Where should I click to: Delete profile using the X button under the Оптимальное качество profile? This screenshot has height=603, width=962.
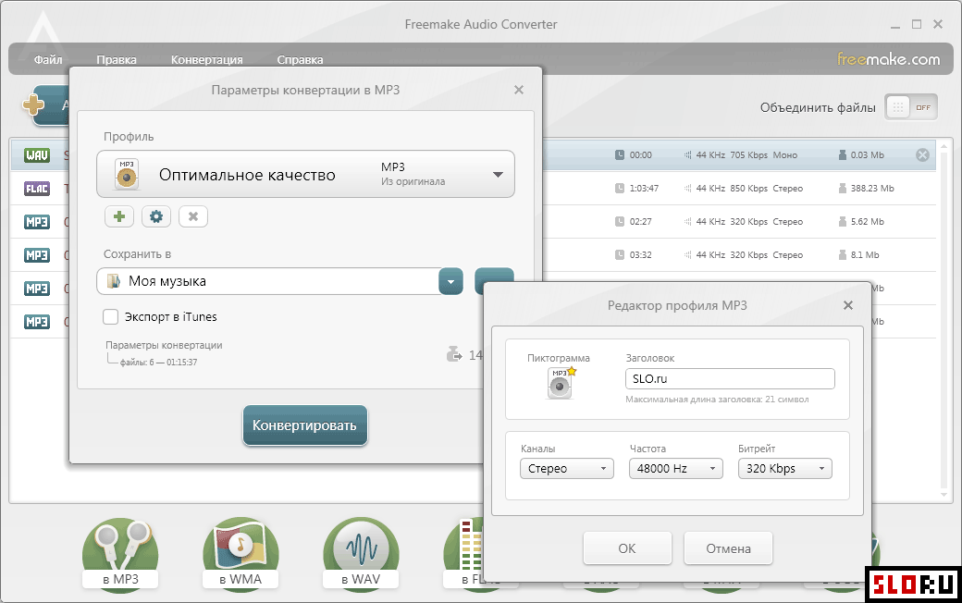tap(193, 216)
